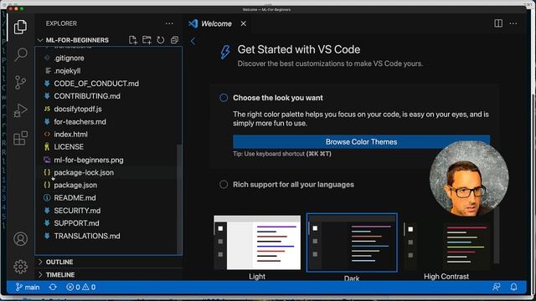Open the Explorer view in activity bar

coord(20,27)
